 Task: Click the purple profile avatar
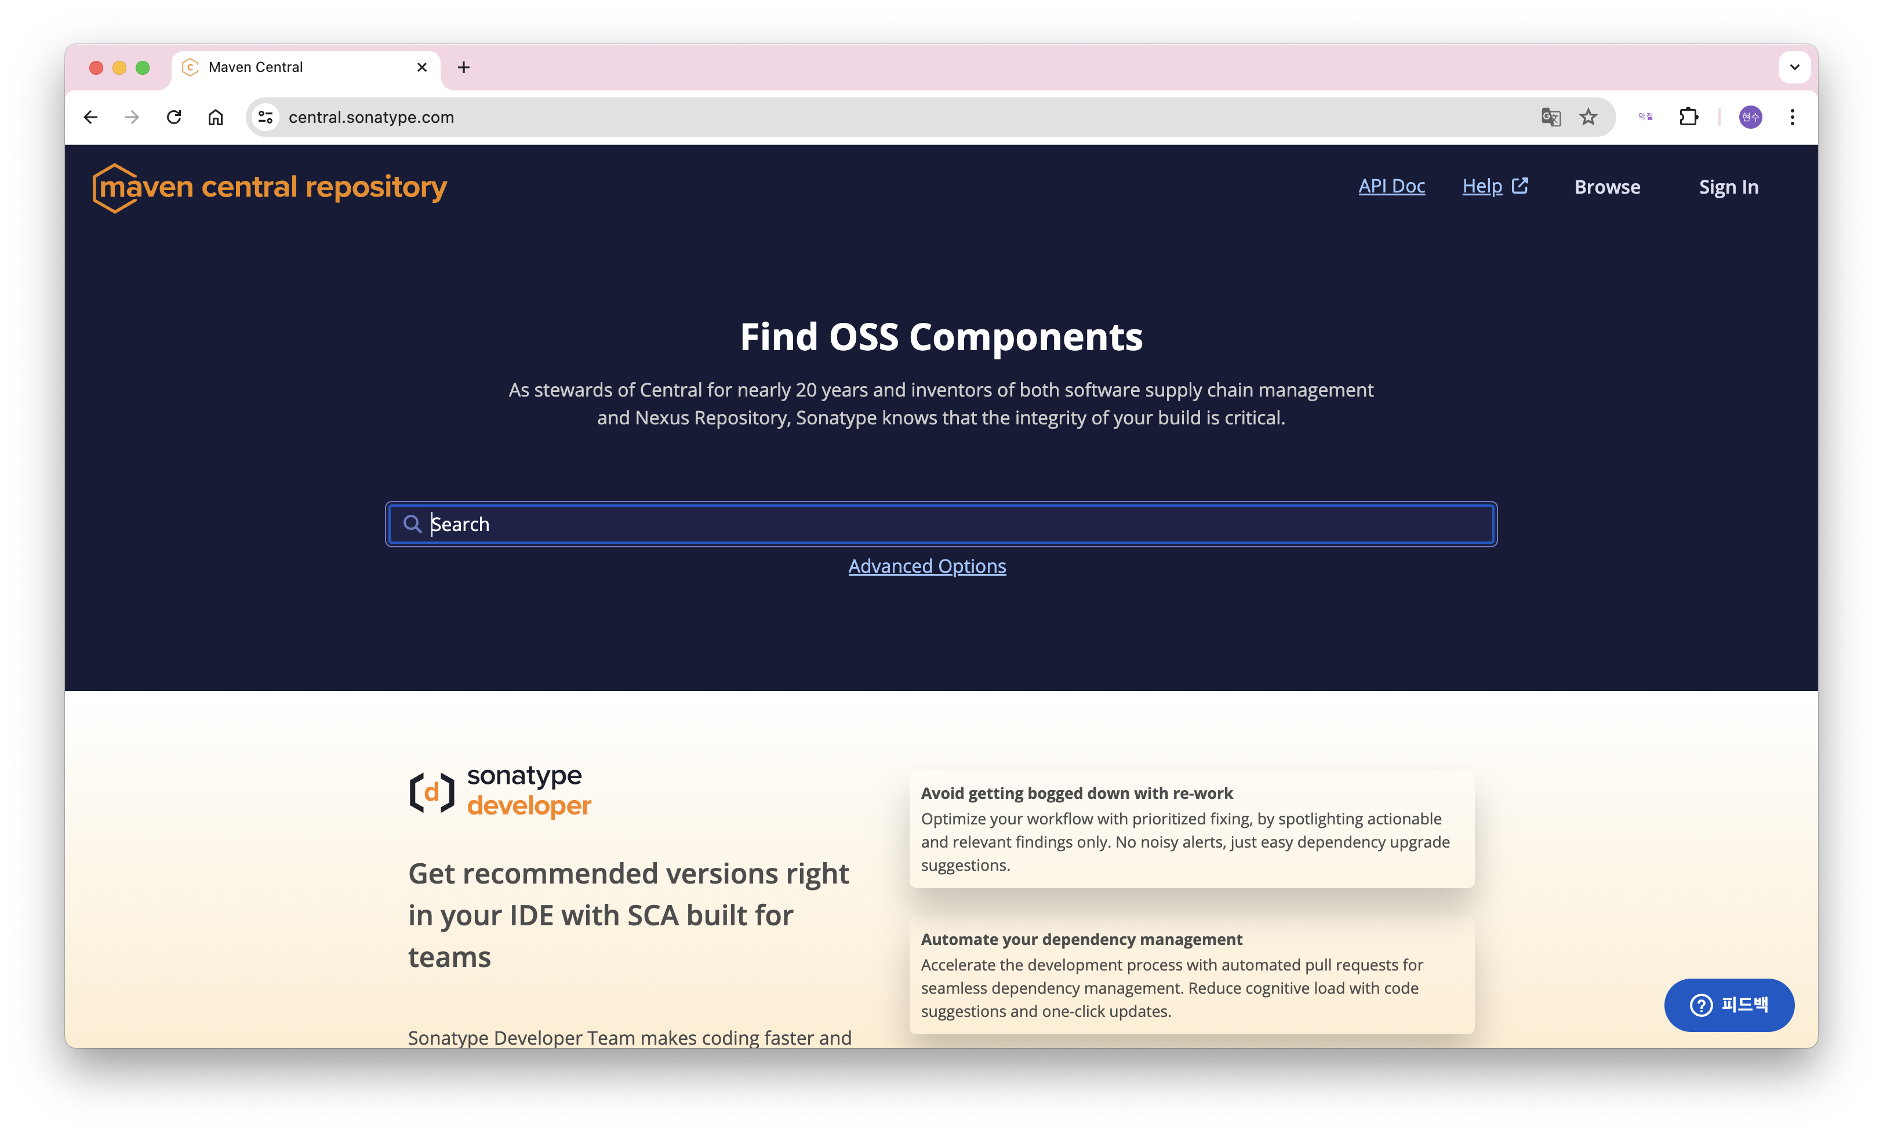(1750, 117)
